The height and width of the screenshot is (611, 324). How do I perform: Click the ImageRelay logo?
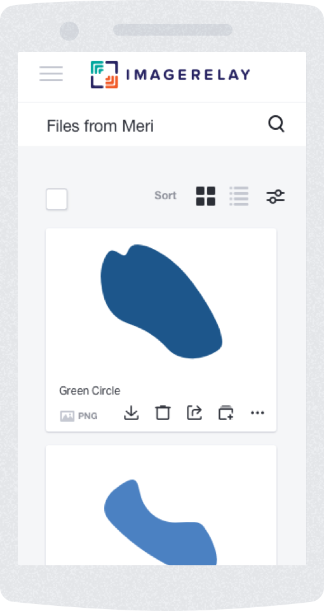click(x=170, y=74)
